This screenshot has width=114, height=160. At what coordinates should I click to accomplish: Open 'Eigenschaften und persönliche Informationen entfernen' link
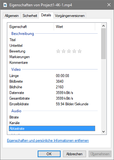(x=48, y=141)
